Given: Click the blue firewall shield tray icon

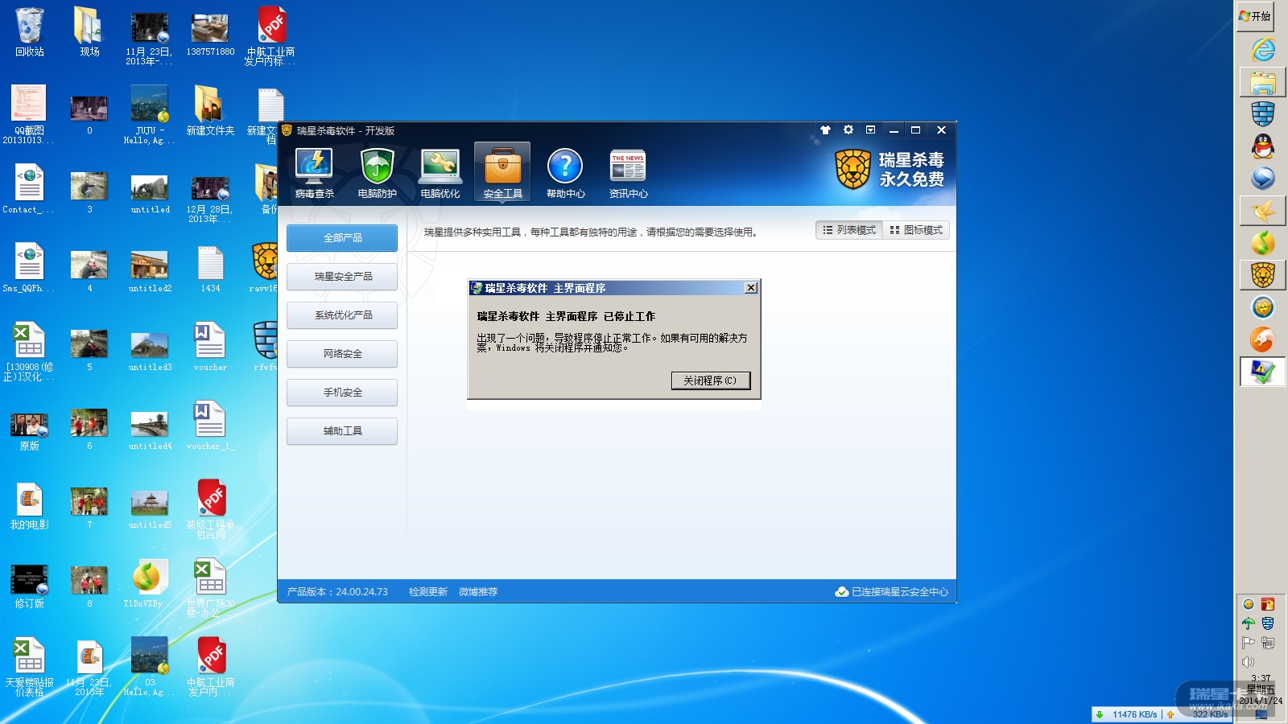Looking at the screenshot, I should 1268,623.
